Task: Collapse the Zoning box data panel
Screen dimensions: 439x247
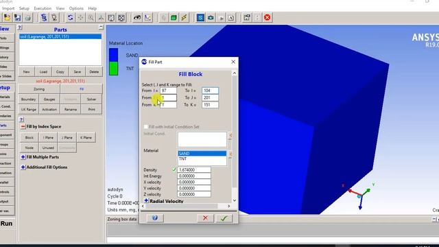Action: click(x=434, y=219)
